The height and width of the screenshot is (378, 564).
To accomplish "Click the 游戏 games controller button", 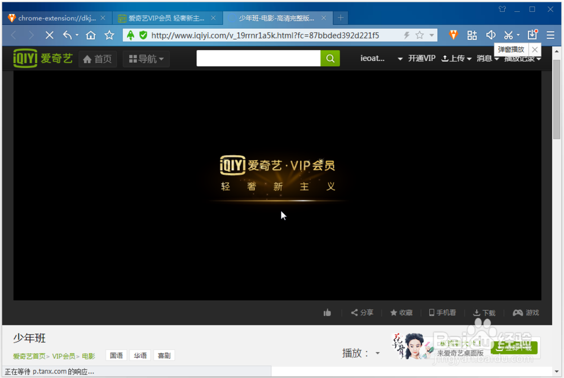I will [526, 313].
